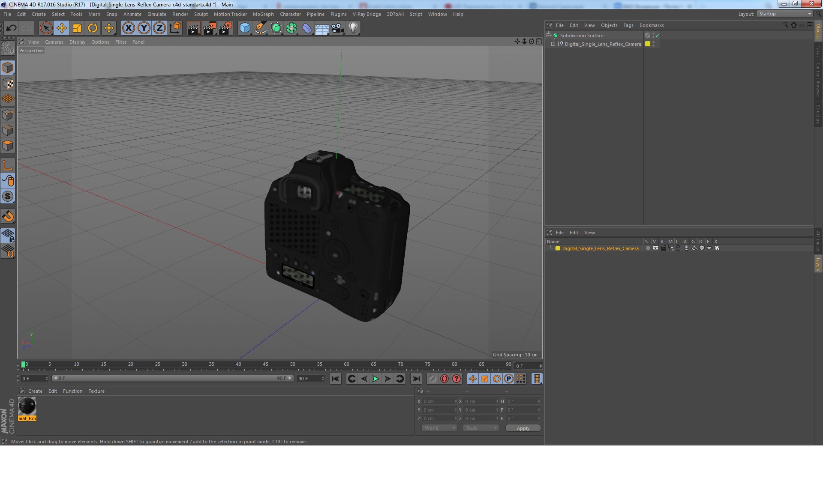Open the World coordinate dropdown
Image resolution: width=823 pixels, height=496 pixels.
439,428
